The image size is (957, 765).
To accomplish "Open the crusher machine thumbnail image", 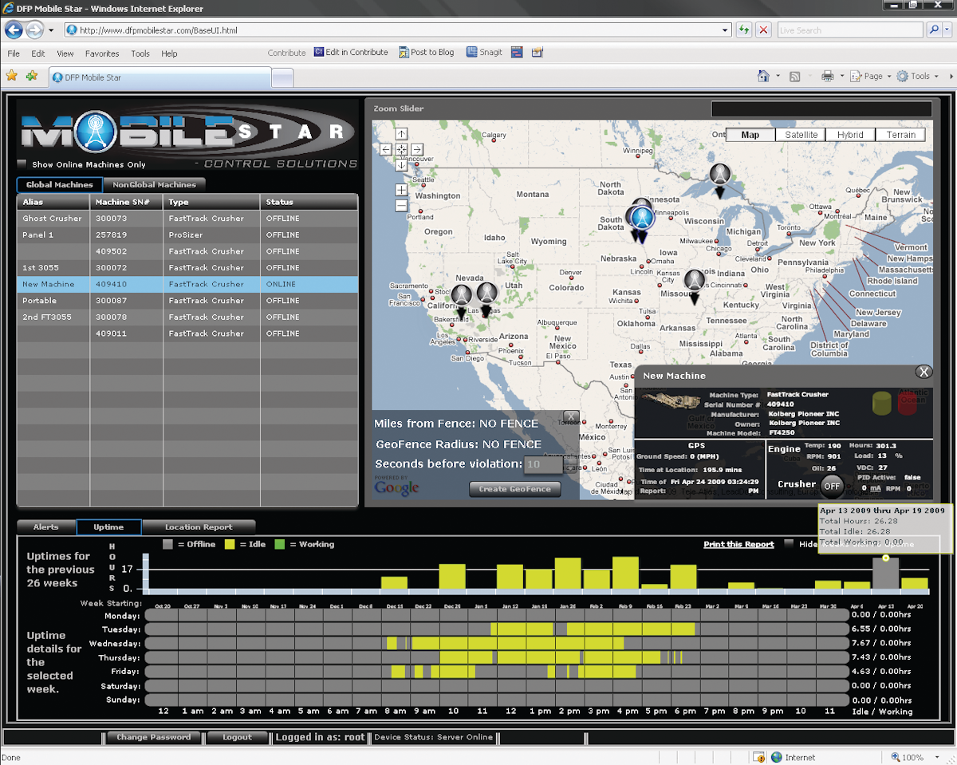I will 670,401.
